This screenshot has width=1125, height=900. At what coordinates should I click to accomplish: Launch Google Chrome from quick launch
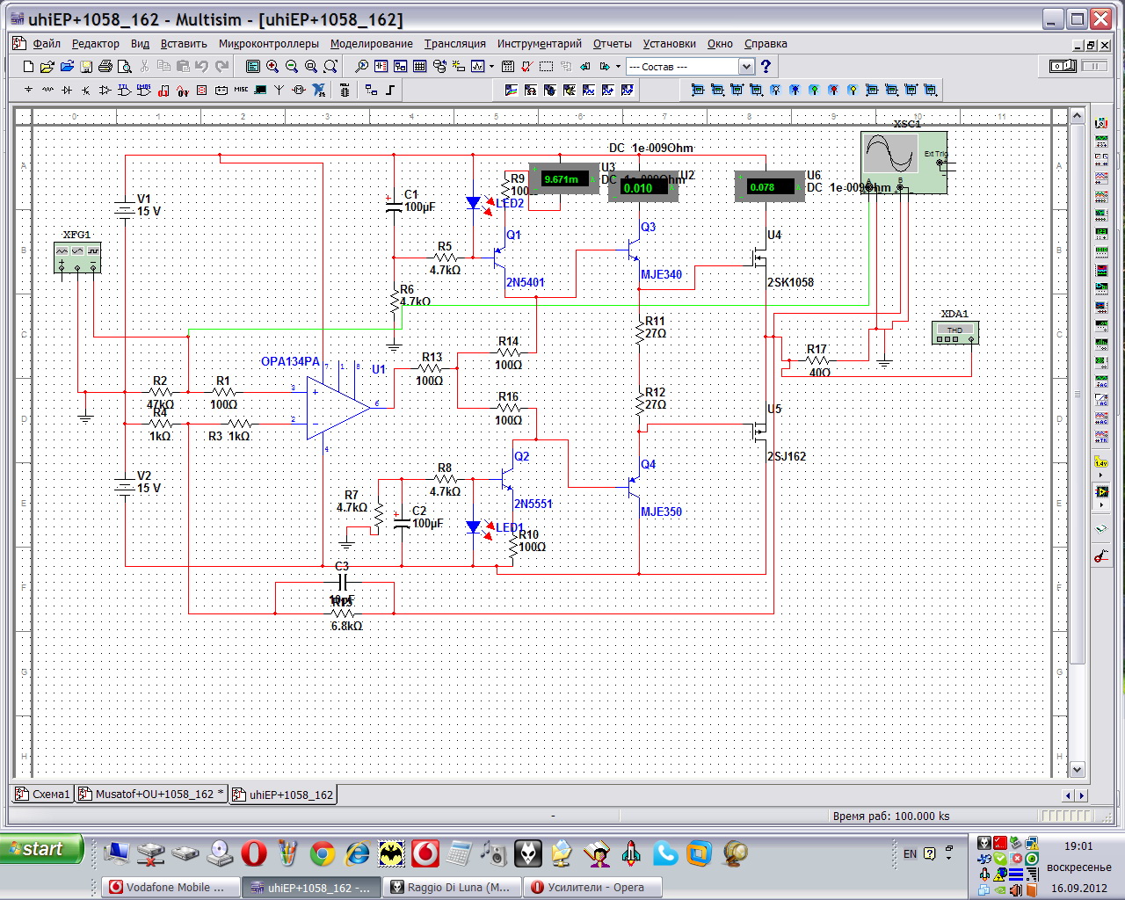click(323, 853)
